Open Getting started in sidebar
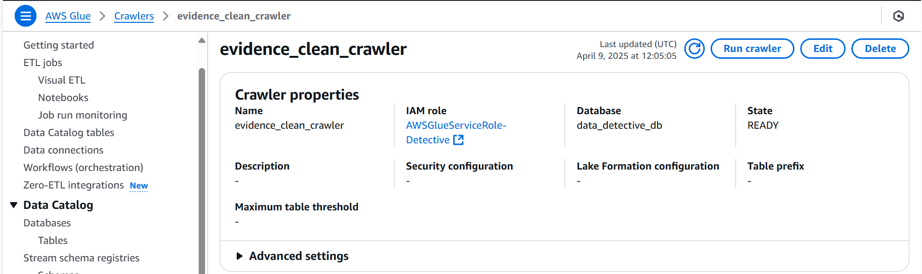Image resolution: width=922 pixels, height=274 pixels. [58, 45]
